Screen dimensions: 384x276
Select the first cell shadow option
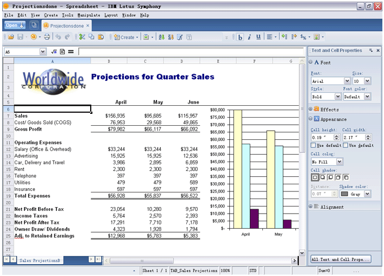tap(314, 177)
